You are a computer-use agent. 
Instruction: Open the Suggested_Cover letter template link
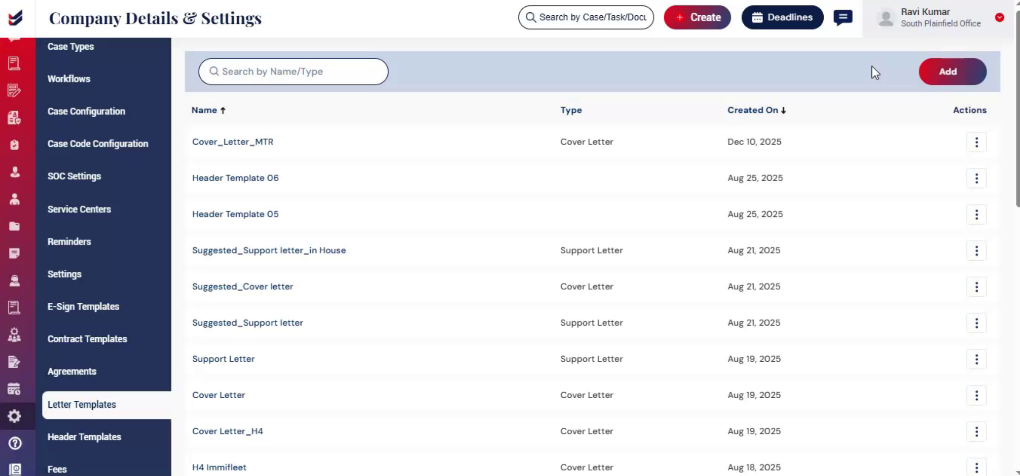243,287
